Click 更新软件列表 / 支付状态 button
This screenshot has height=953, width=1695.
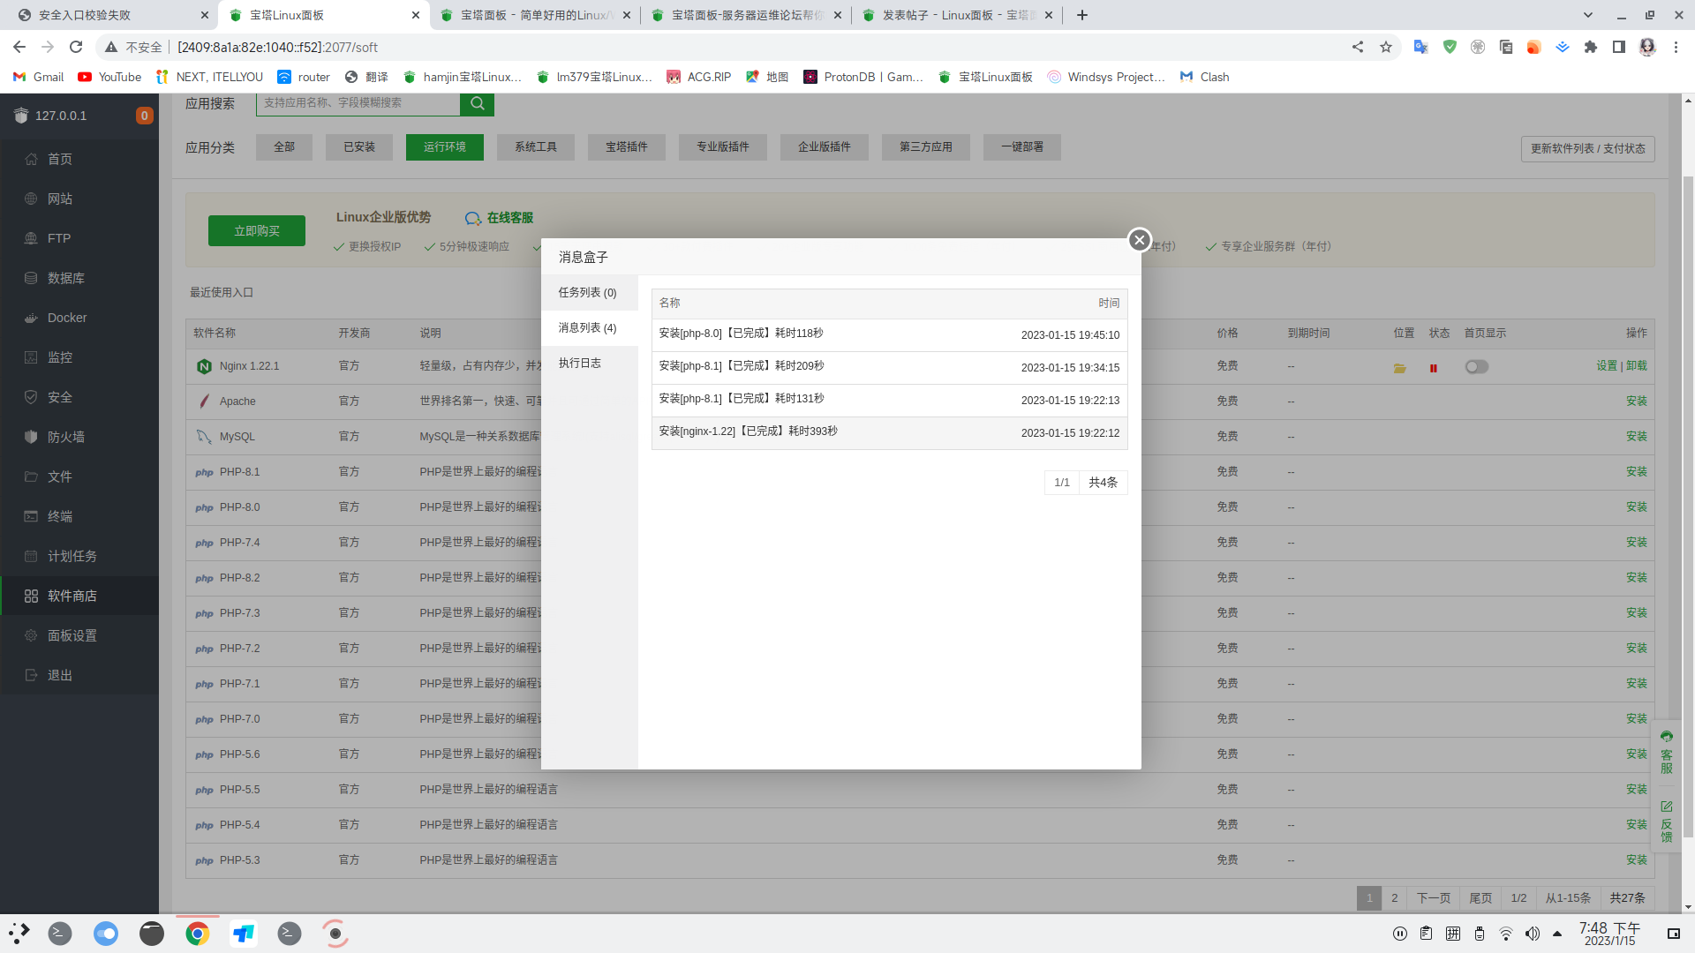coord(1587,148)
